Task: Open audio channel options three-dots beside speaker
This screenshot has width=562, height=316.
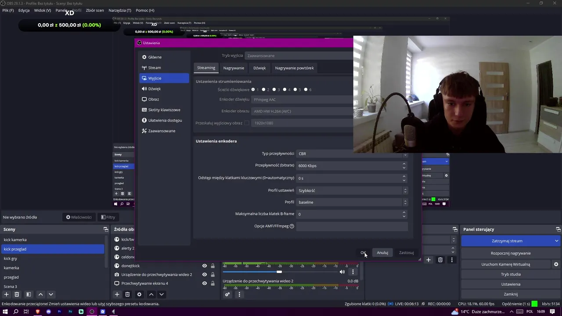Action: point(353,272)
